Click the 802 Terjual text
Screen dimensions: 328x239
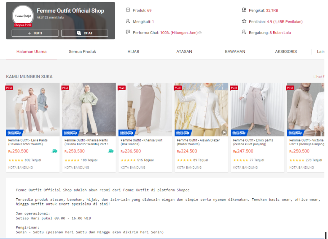pos(33,160)
